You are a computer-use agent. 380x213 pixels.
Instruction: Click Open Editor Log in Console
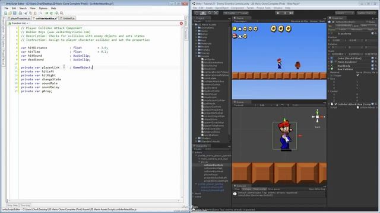[x=316, y=189]
